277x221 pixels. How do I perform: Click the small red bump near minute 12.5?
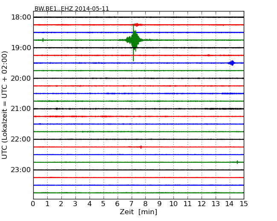[209, 55]
